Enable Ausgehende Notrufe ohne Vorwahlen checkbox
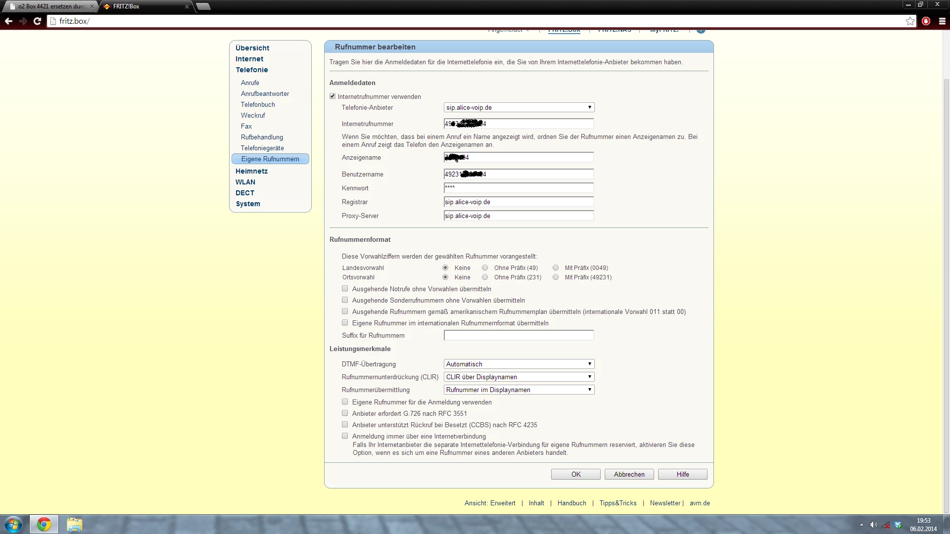The height and width of the screenshot is (534, 950). tap(345, 289)
